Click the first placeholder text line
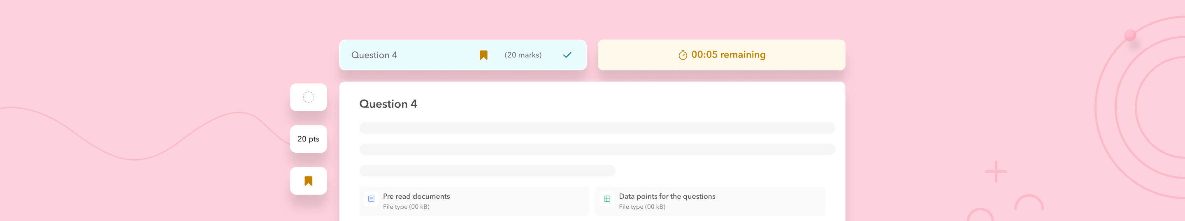The image size is (1185, 221). click(597, 128)
